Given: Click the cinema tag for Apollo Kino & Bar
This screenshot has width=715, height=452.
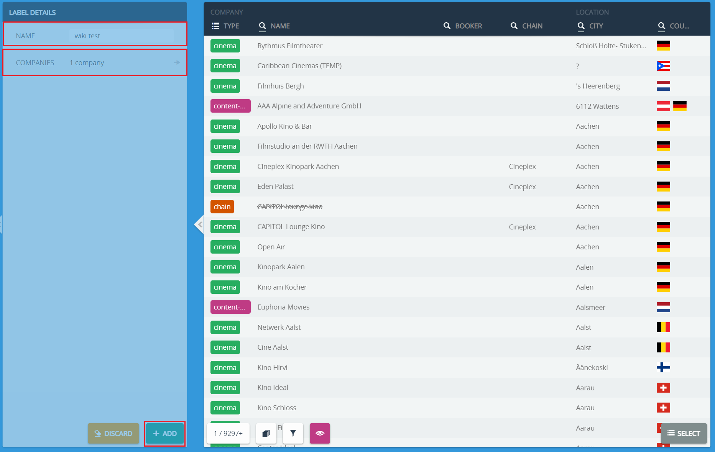Looking at the screenshot, I should 225,126.
